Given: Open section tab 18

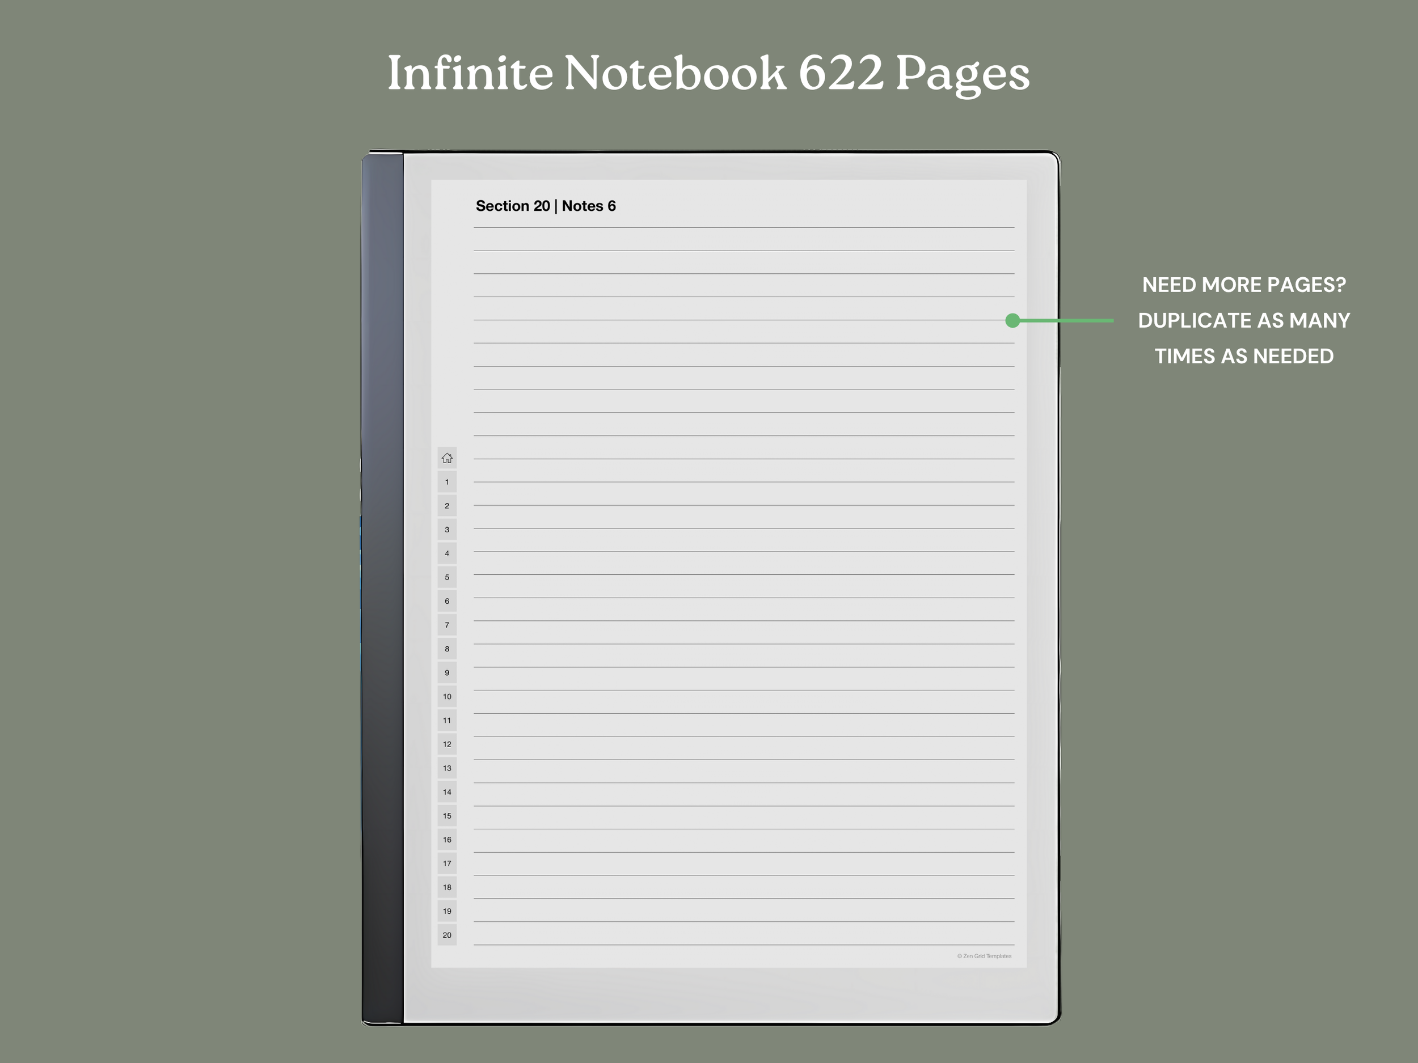Looking at the screenshot, I should pyautogui.click(x=447, y=887).
